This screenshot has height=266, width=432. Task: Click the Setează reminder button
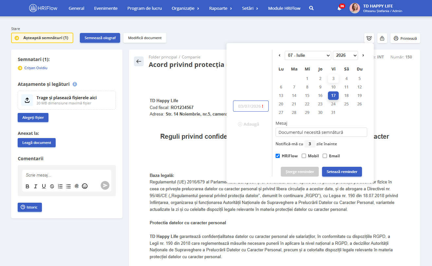click(342, 172)
